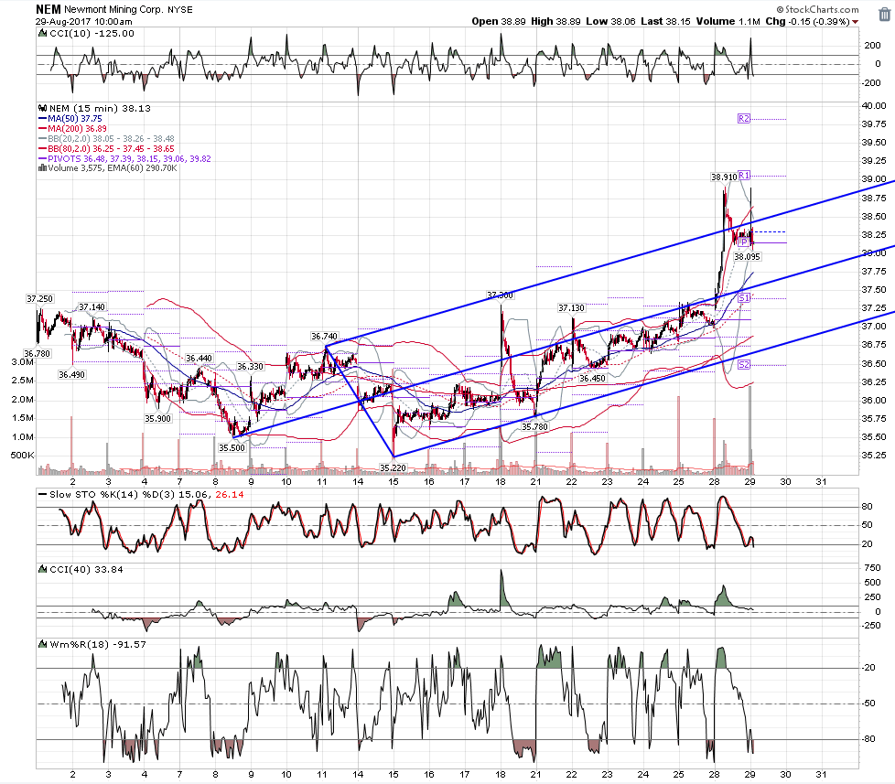Click the Wm%R(18) panel chart icon
The width and height of the screenshot is (895, 784).
click(42, 644)
